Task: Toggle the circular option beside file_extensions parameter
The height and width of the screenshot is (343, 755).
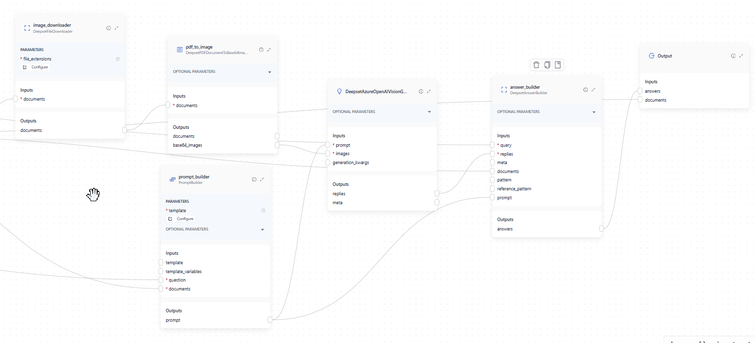Action: tap(117, 58)
